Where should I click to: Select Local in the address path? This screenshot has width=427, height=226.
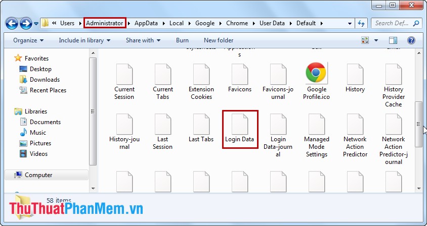pyautogui.click(x=177, y=23)
